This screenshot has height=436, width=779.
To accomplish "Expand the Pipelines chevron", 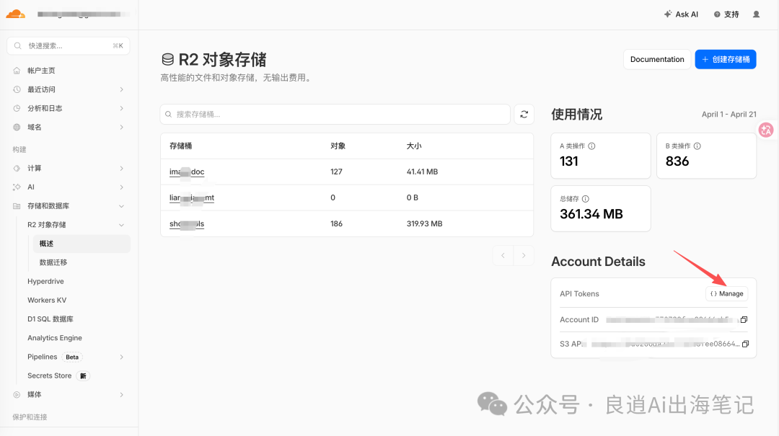I will (121, 357).
